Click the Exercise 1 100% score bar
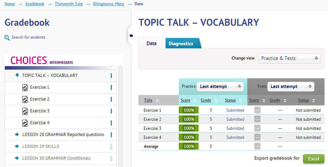The height and width of the screenshot is (167, 328). [189, 110]
